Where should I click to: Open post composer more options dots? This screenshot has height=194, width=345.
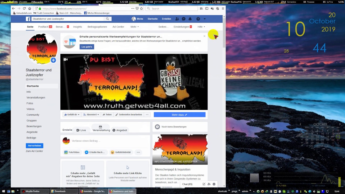[x=138, y=152]
